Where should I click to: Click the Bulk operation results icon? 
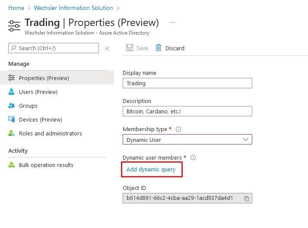click(11, 165)
